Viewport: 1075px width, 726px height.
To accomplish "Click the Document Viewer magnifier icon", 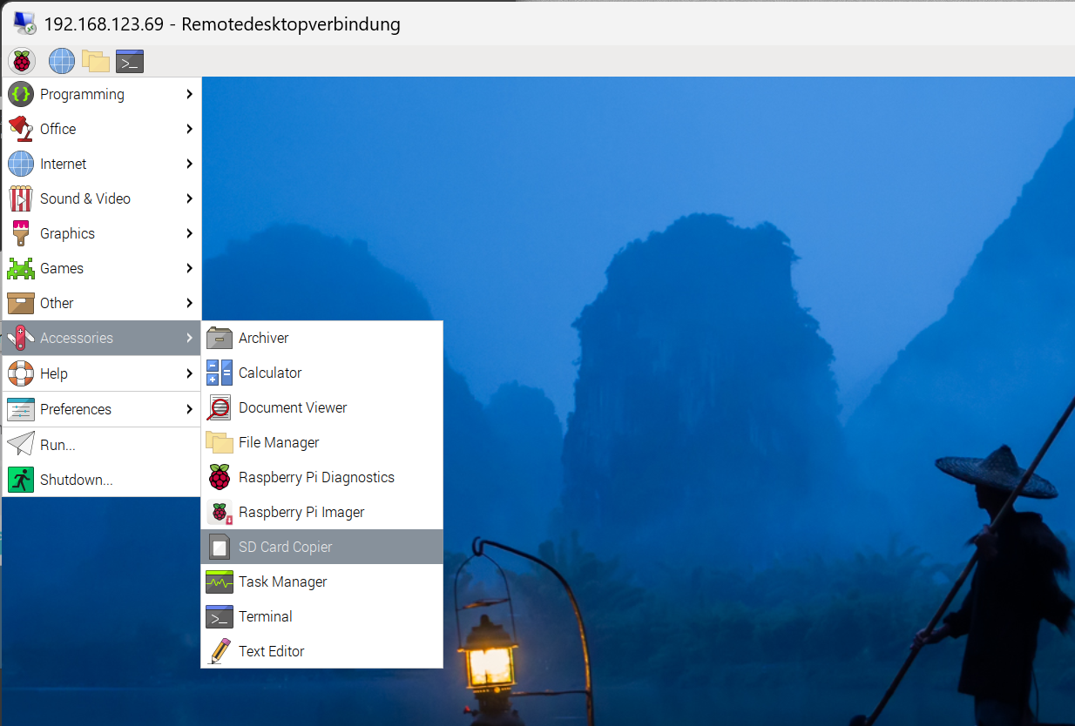I will click(220, 407).
